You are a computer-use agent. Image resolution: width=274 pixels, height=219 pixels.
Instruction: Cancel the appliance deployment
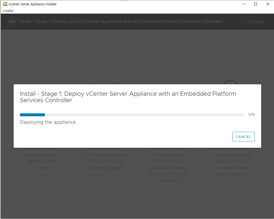243,137
